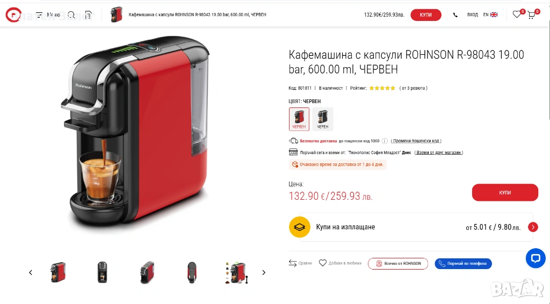Viewport: 550px width, 304px height.
Task: Show next thumbnails with the right arrow
Action: point(264,272)
